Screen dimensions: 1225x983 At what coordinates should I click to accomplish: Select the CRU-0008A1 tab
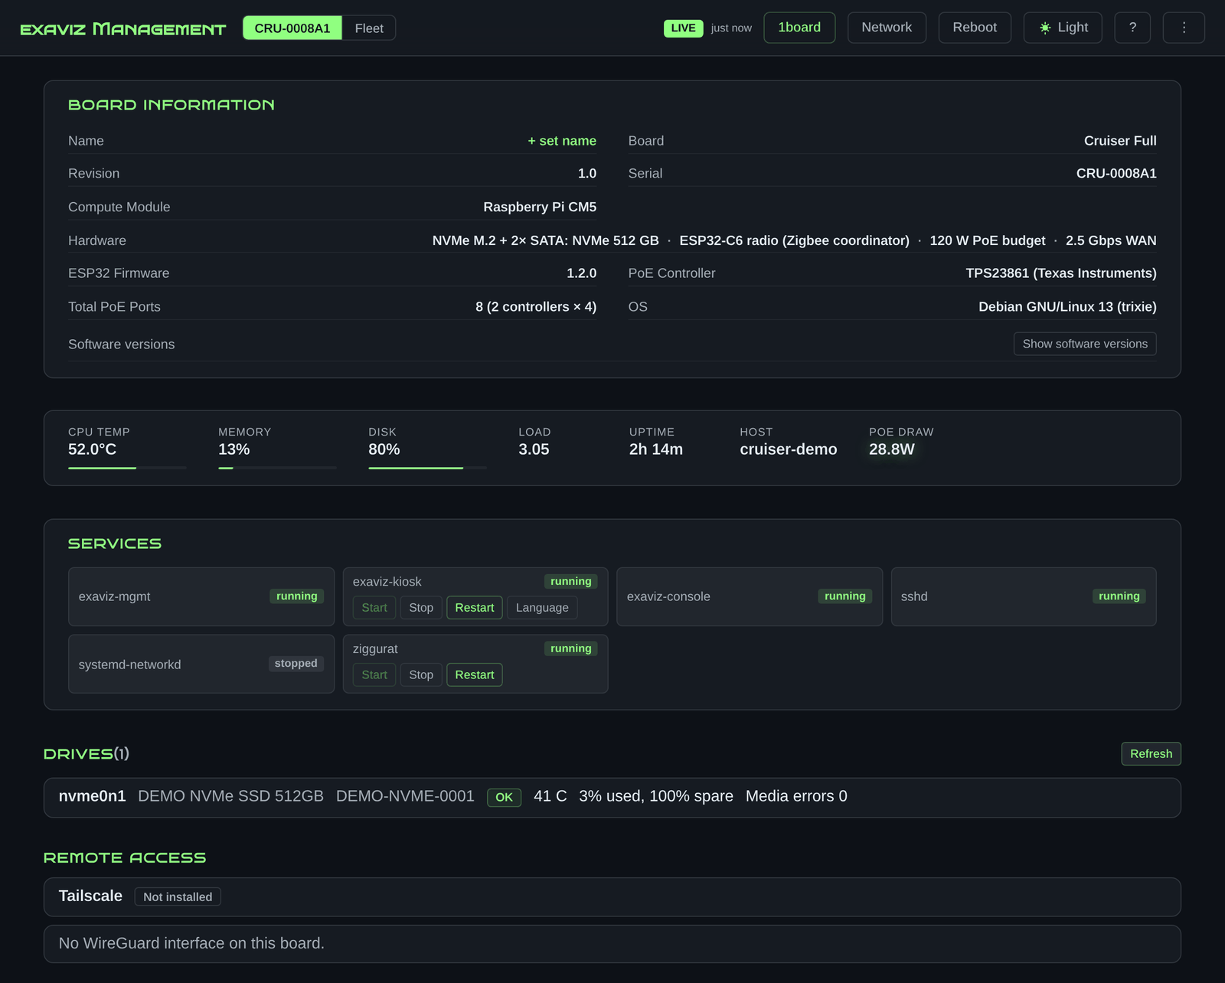pyautogui.click(x=292, y=28)
